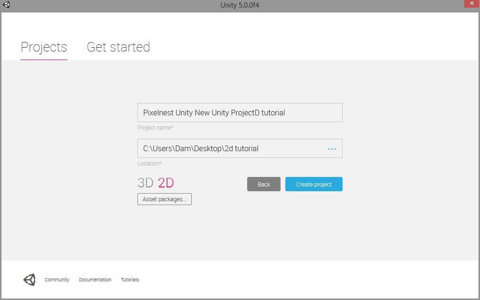The width and height of the screenshot is (480, 300).
Task: Click the Unity logo in the footer
Action: [30, 280]
